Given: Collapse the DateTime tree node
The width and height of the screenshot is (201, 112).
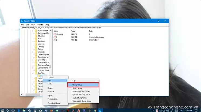Looking at the screenshot, I should coord(33,73).
